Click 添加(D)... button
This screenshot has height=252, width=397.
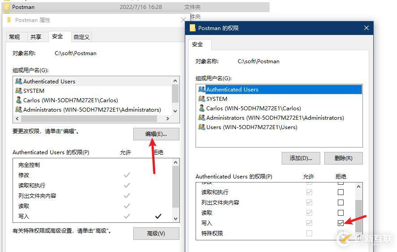click(301, 158)
